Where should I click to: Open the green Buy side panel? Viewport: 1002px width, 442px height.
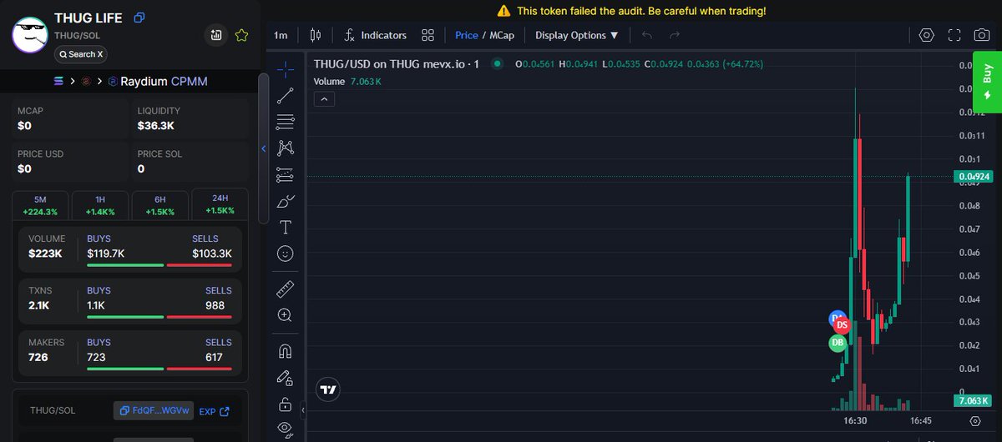pos(987,83)
